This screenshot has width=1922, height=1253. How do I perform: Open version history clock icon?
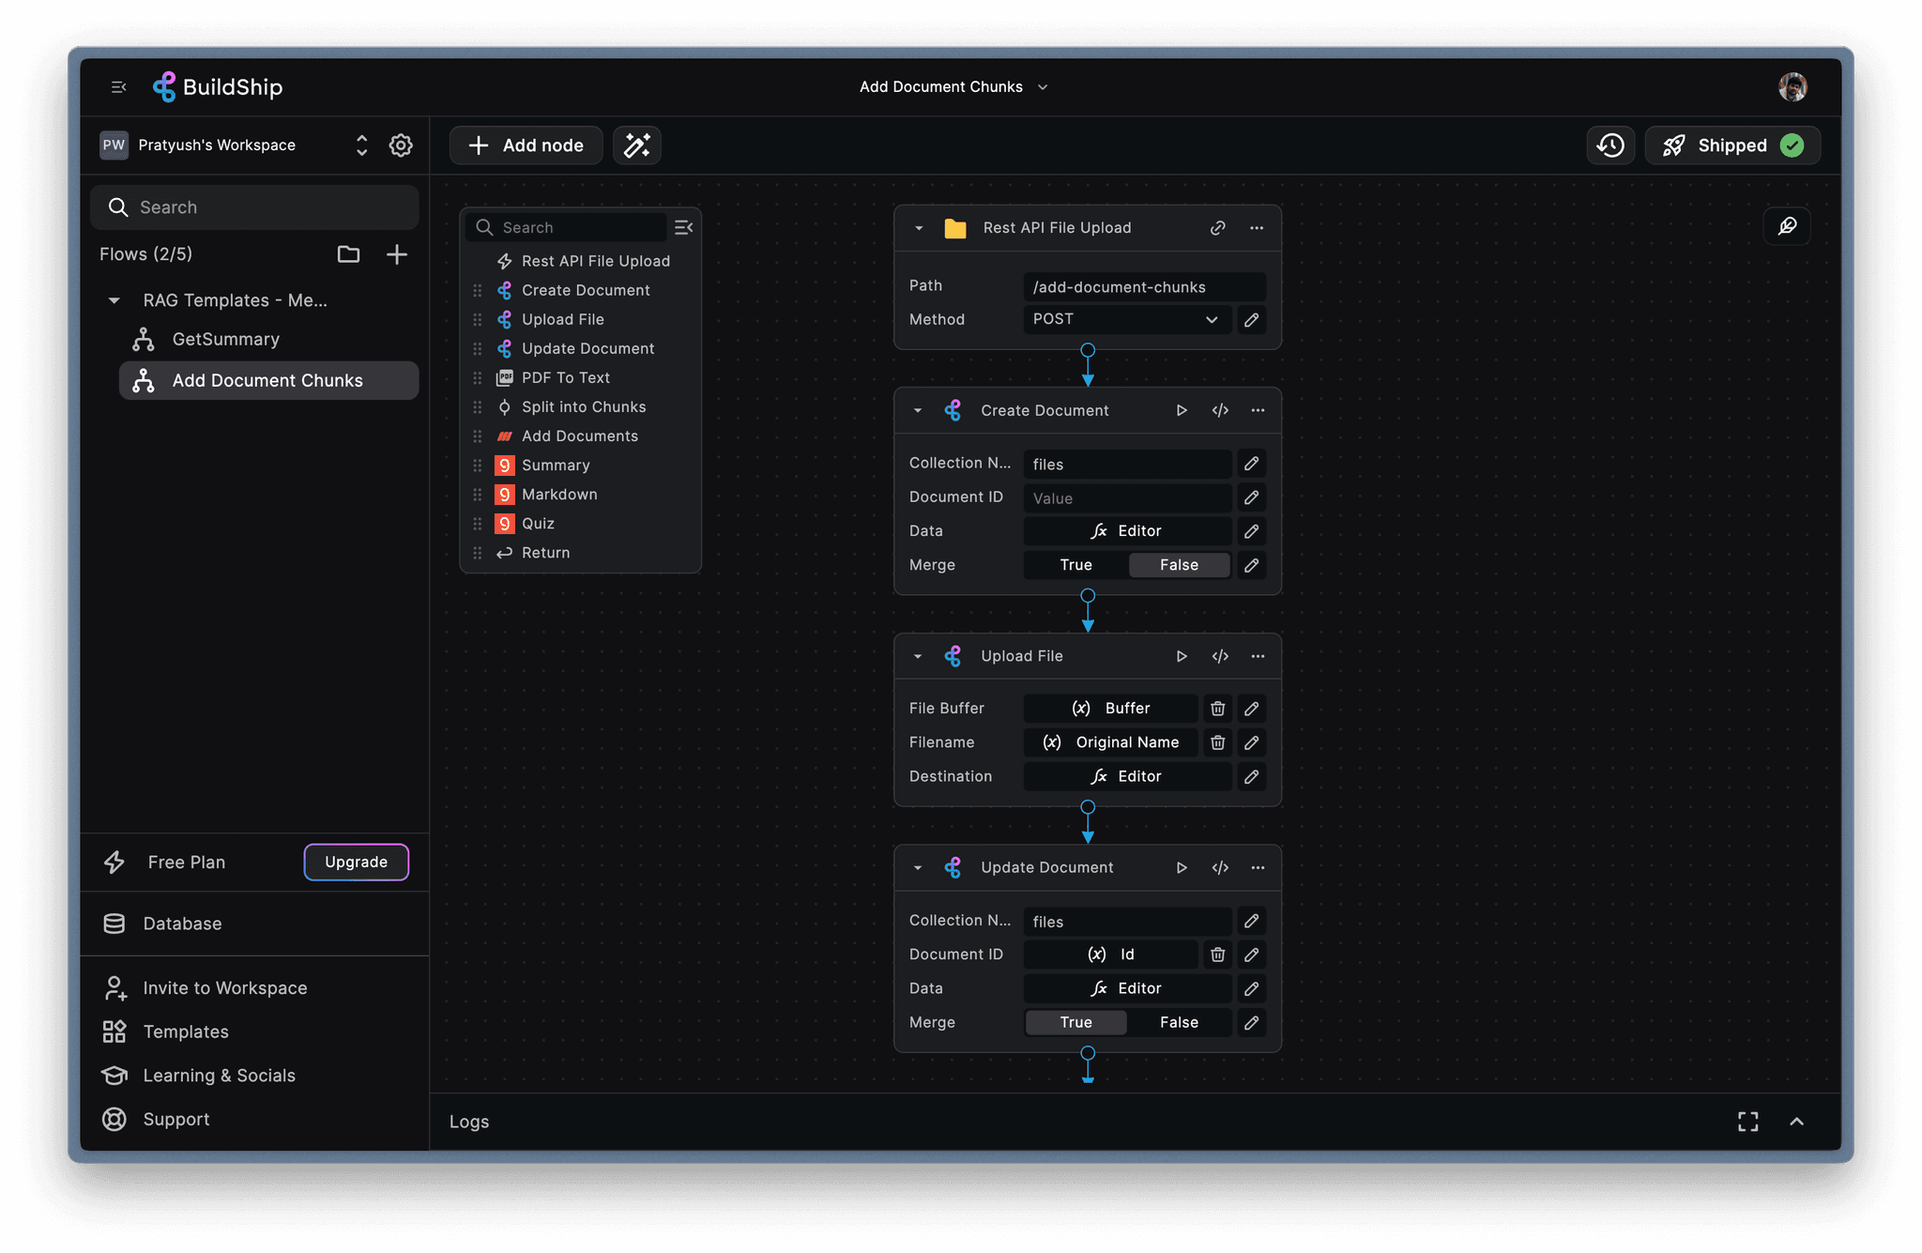coord(1610,145)
